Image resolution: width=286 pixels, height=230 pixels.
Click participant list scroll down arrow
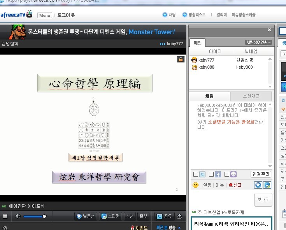tap(270, 87)
